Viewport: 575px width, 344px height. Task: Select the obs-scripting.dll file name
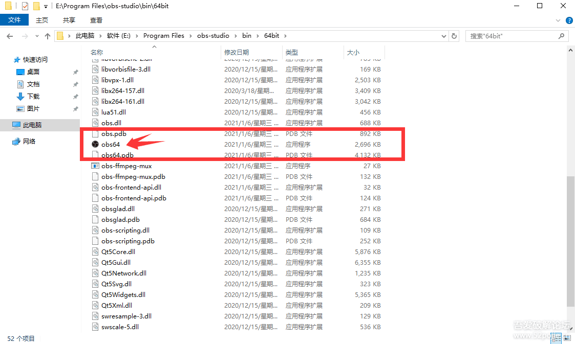125,230
